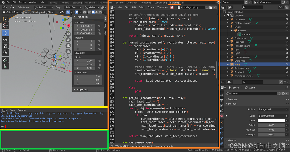This screenshot has width=290, height=152.
Task: Open the Object properties orange square tab
Action: click(222, 122)
